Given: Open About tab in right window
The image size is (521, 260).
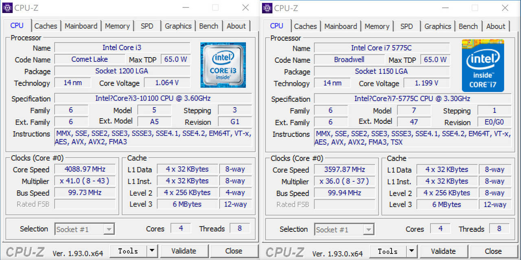Looking at the screenshot, I should point(496,26).
